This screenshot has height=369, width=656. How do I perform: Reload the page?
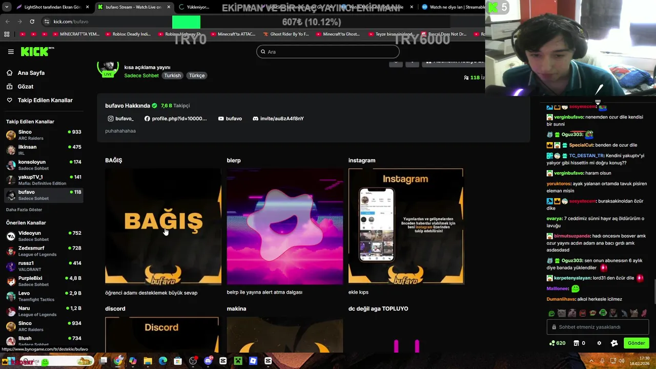[x=32, y=22]
